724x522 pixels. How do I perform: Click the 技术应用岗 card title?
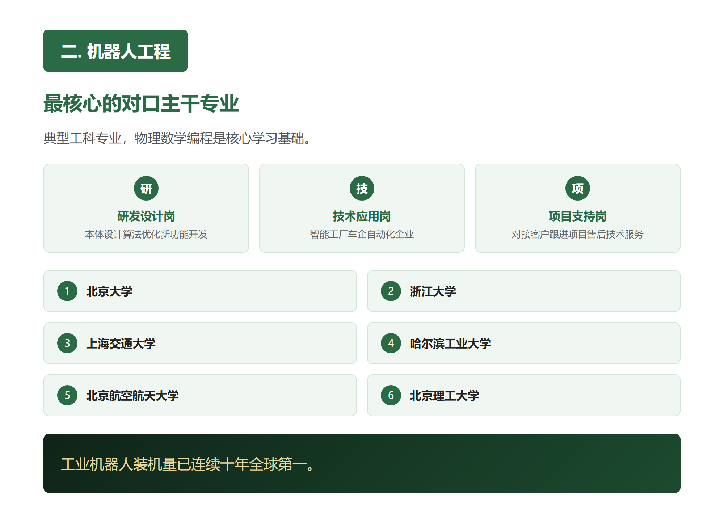[x=362, y=216]
